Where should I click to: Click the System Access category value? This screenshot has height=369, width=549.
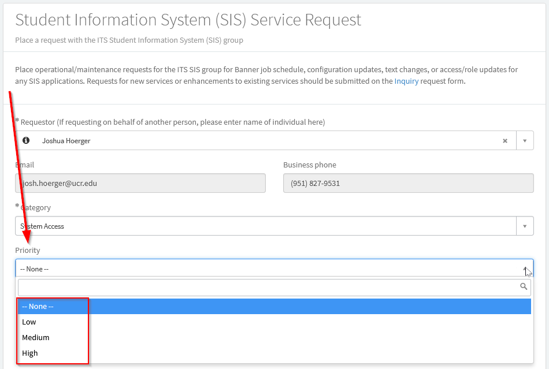42,226
